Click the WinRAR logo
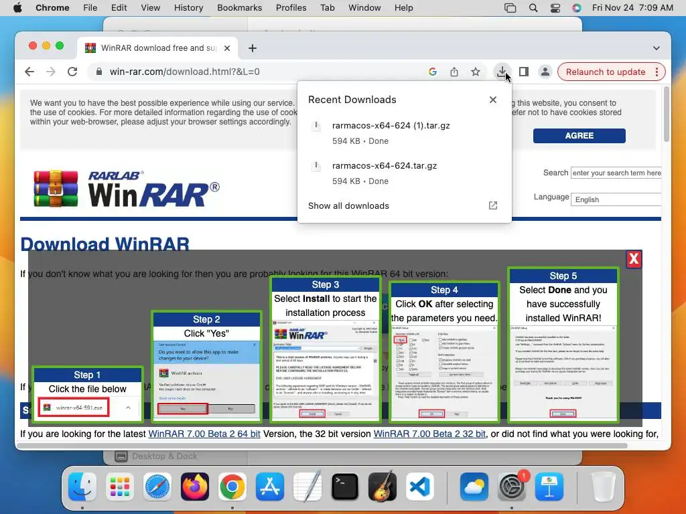This screenshot has height=514, width=686. pos(127,189)
